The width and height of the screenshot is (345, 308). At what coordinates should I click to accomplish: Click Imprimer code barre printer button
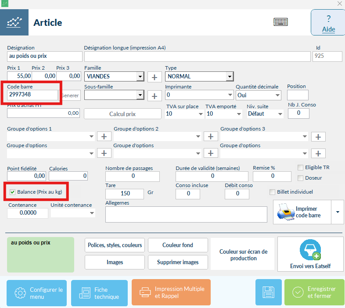pos(302,212)
